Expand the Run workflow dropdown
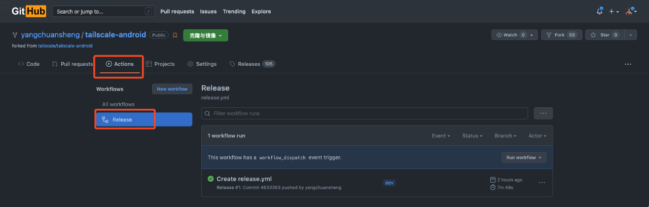Viewport: 649px width, 207px height. pyautogui.click(x=524, y=157)
